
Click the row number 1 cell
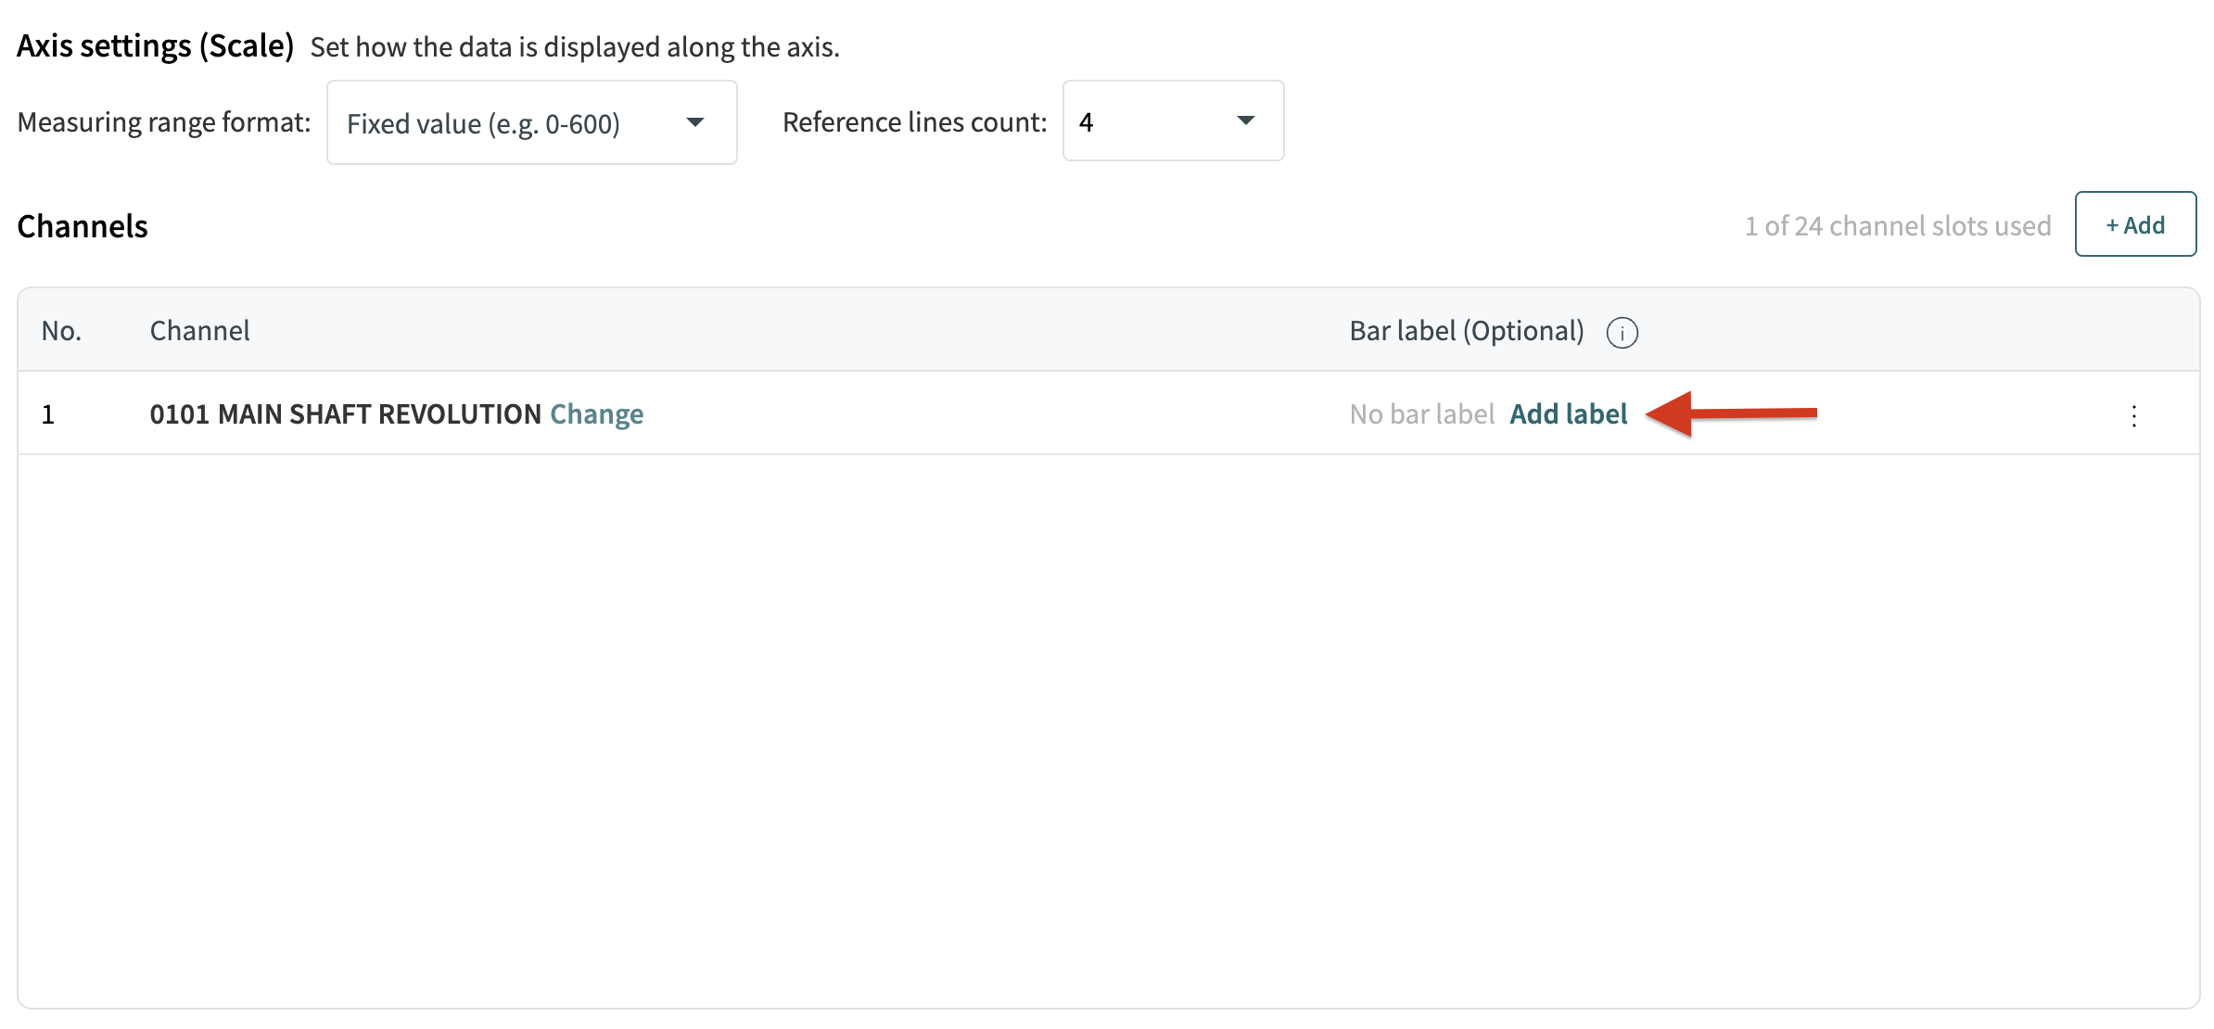point(48,414)
